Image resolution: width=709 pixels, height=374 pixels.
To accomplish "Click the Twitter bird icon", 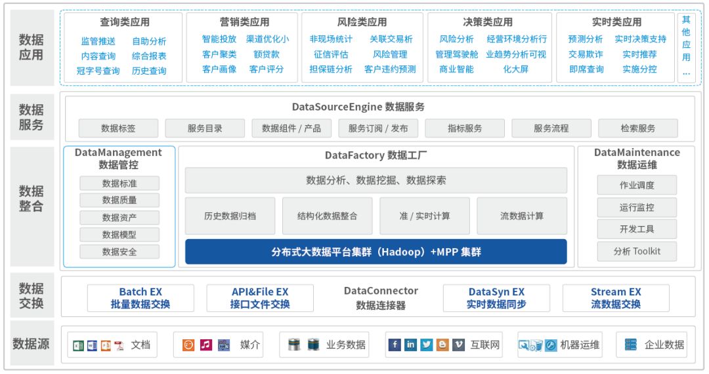I will click(427, 345).
